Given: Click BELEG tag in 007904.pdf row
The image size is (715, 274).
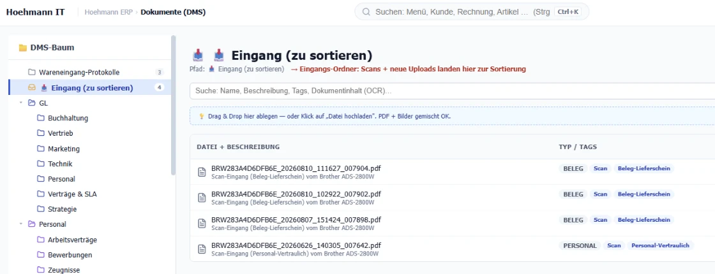Looking at the screenshot, I should pos(573,168).
